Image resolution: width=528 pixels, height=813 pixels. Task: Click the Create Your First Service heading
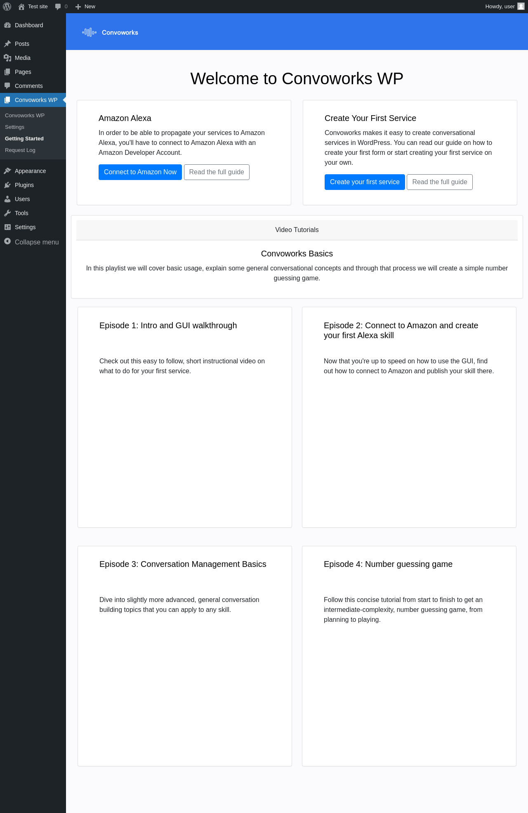(370, 118)
